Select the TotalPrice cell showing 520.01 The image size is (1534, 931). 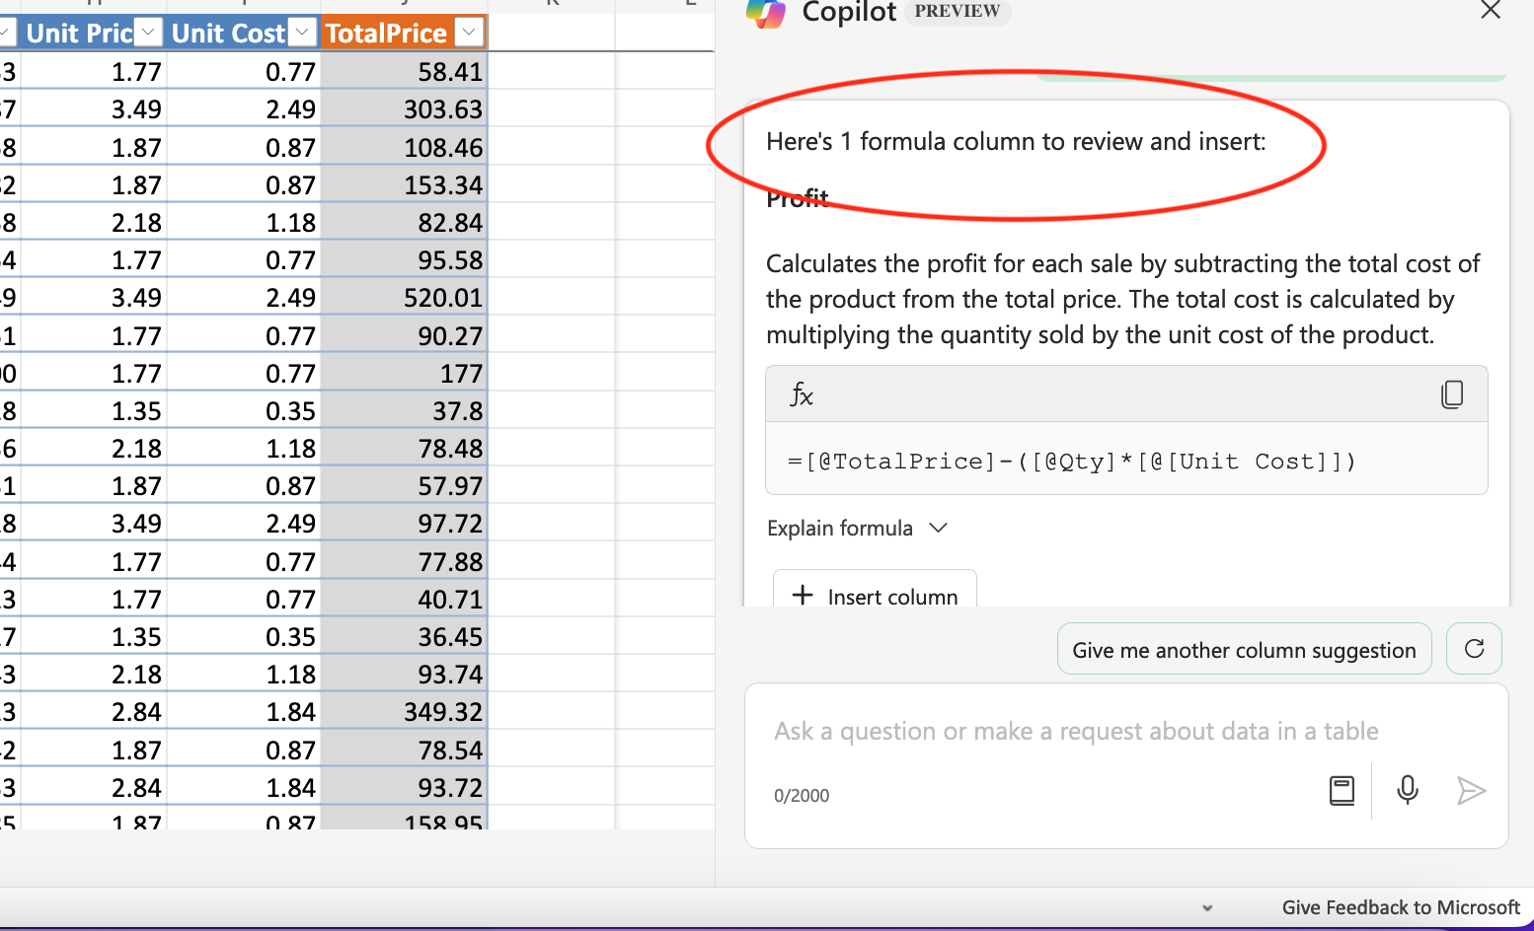coord(405,298)
